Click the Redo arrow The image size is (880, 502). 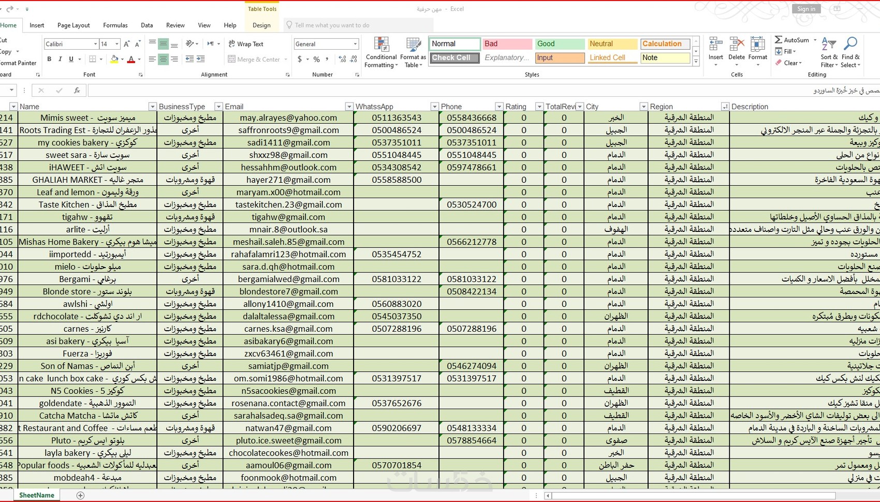(x=10, y=9)
